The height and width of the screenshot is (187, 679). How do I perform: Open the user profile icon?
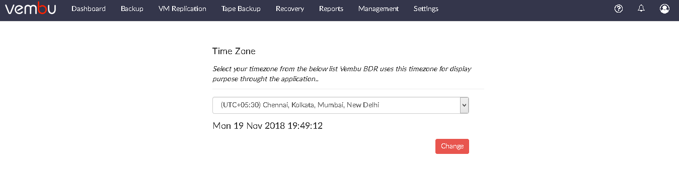pos(664,9)
